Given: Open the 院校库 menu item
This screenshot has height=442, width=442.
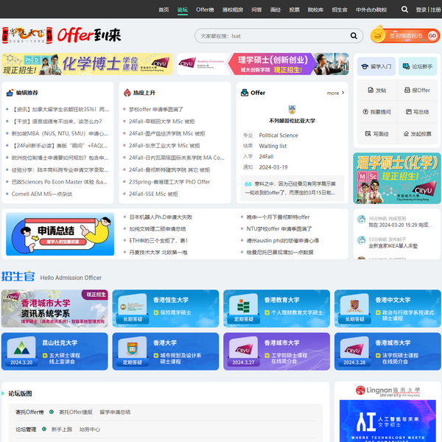Looking at the screenshot, I should [315, 10].
